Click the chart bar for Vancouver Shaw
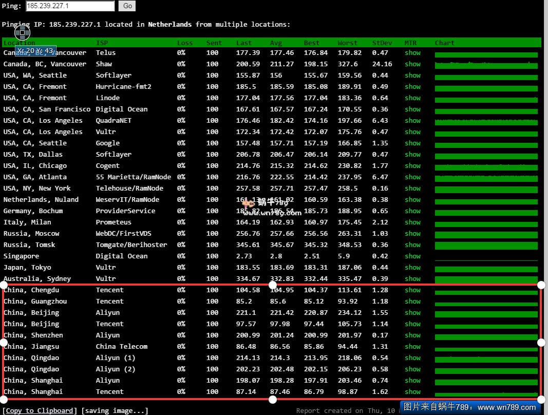 pos(486,65)
